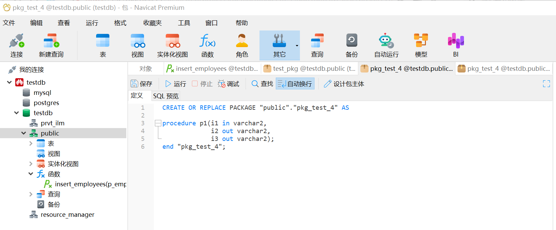Select insert_employees function in the tree
556x230 pixels.
90,184
